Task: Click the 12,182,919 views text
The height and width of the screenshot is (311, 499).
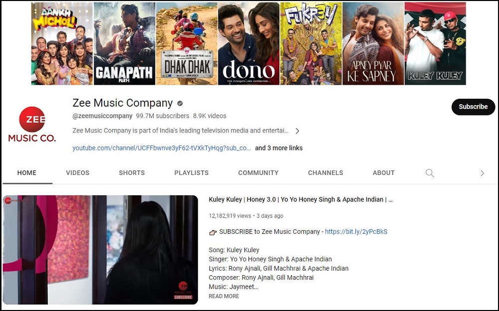Action: click(230, 216)
